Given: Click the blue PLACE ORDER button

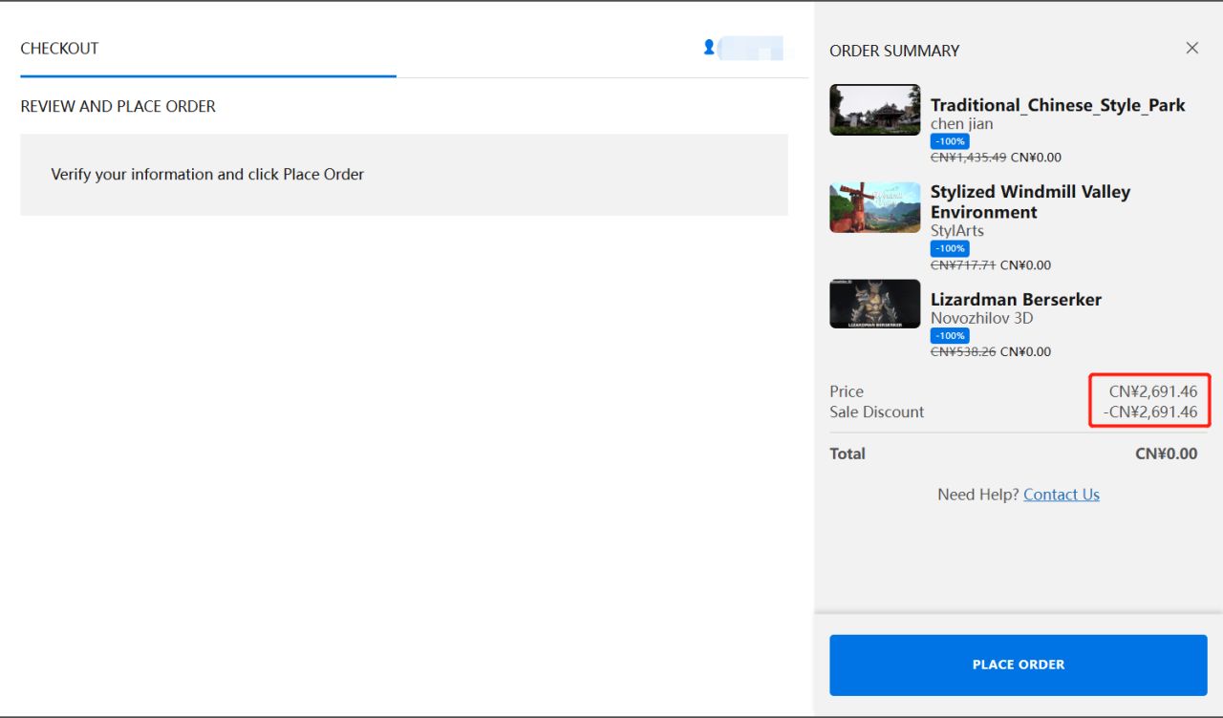Looking at the screenshot, I should pos(1019,665).
